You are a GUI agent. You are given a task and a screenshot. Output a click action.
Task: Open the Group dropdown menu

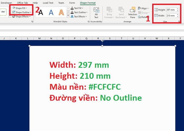click(x=144, y=13)
